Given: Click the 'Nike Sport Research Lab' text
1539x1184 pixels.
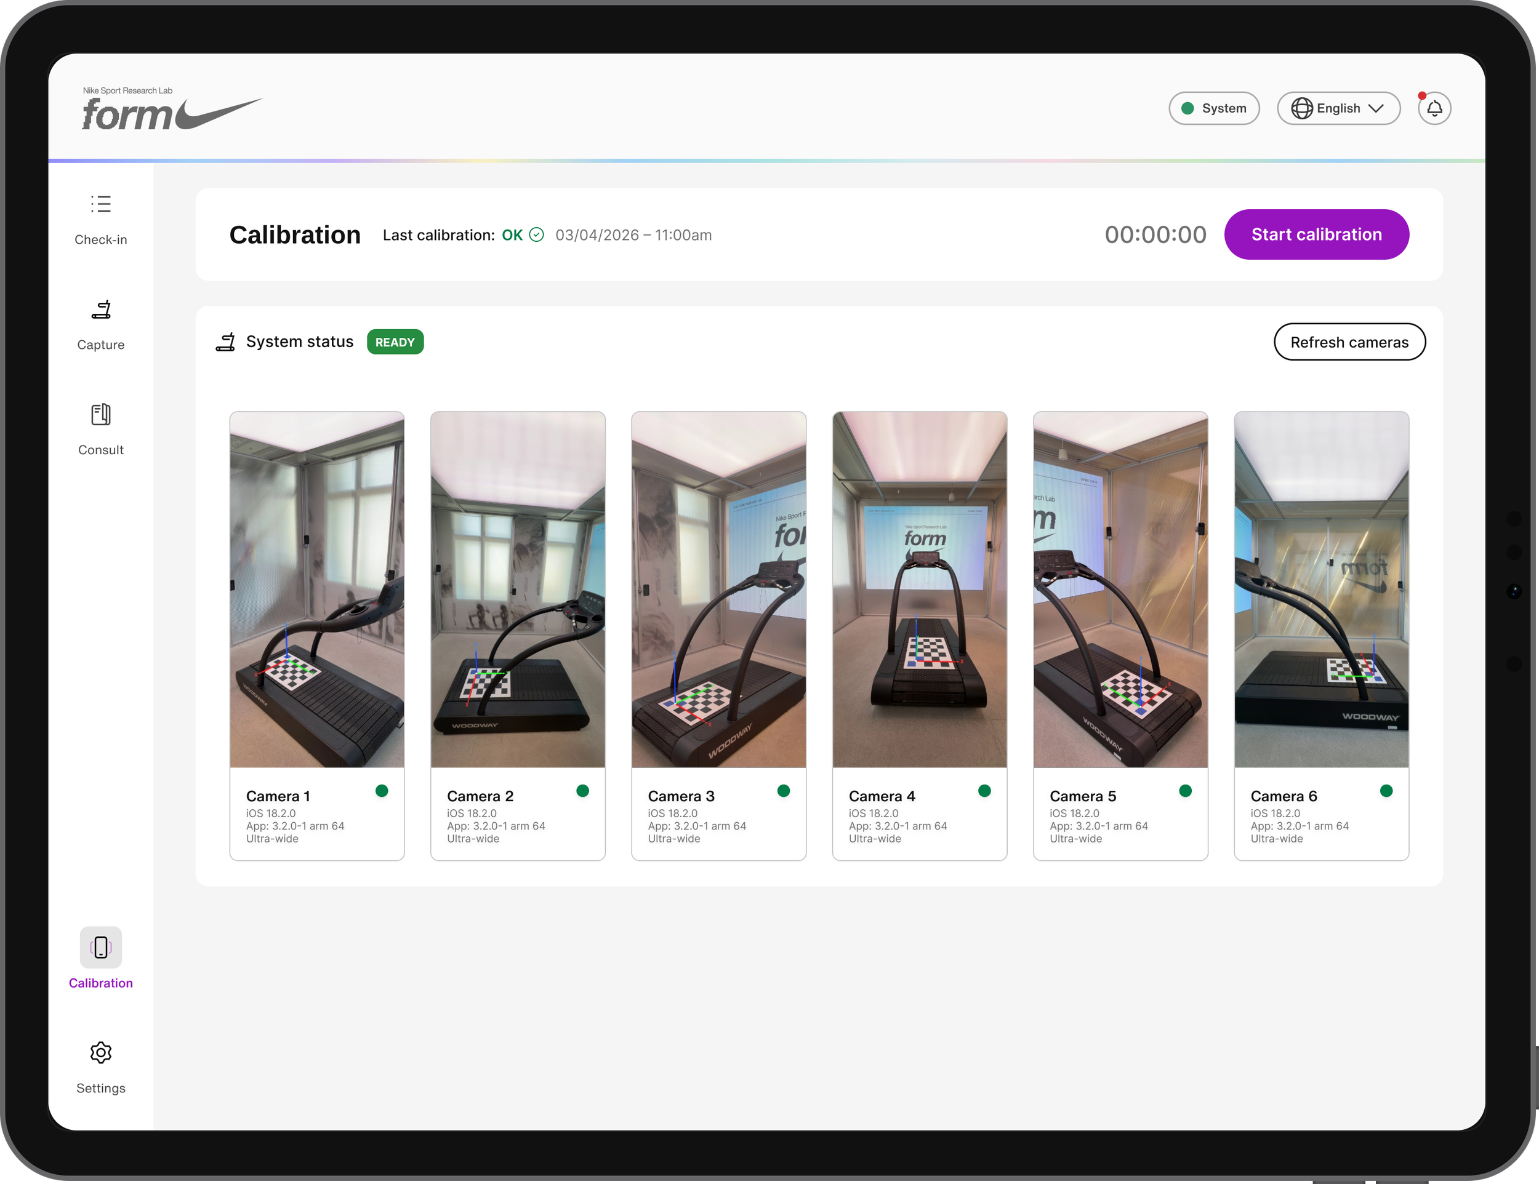Looking at the screenshot, I should pyautogui.click(x=127, y=91).
